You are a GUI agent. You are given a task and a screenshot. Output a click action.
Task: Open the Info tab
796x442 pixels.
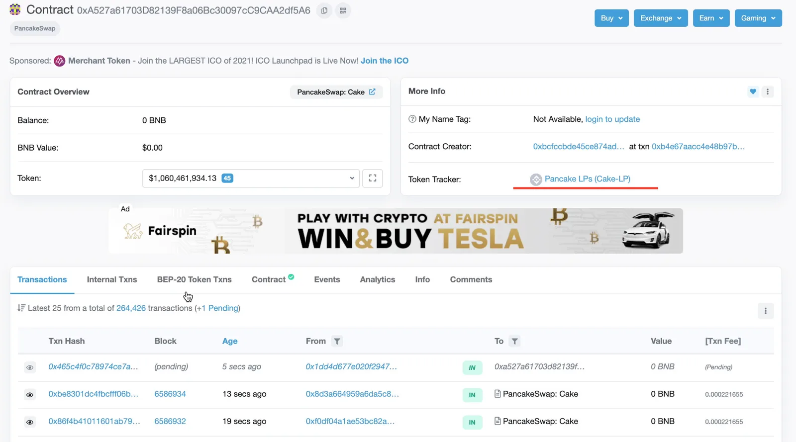(x=422, y=279)
